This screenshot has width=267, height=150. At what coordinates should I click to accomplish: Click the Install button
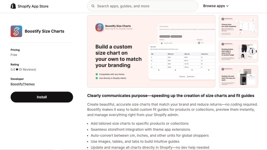tap(42, 97)
